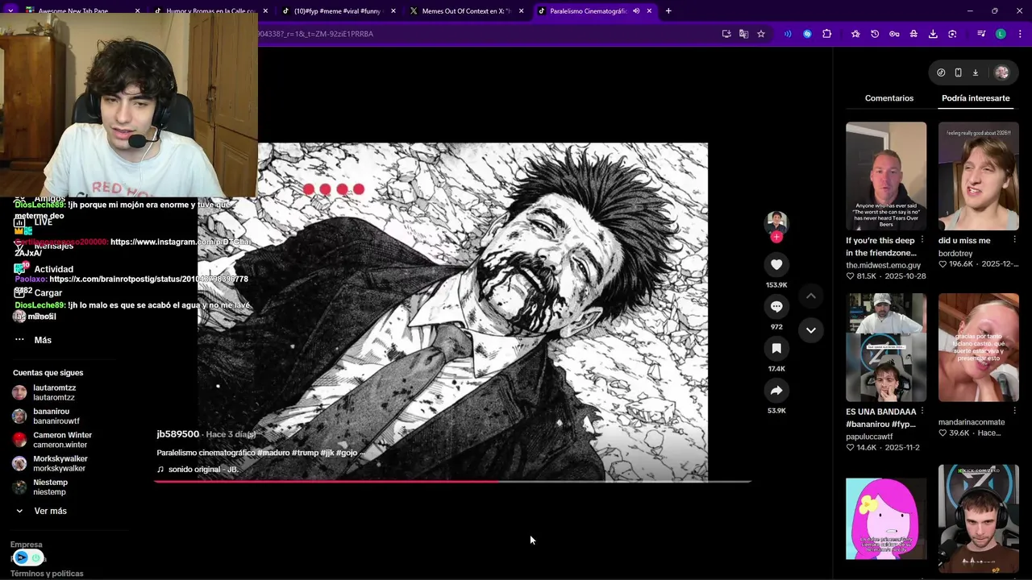Click the download app icon in top pill
Image resolution: width=1032 pixels, height=580 pixels.
tap(975, 72)
